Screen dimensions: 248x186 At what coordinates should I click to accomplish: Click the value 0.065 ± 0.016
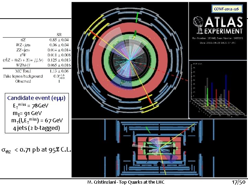tap(59, 65)
